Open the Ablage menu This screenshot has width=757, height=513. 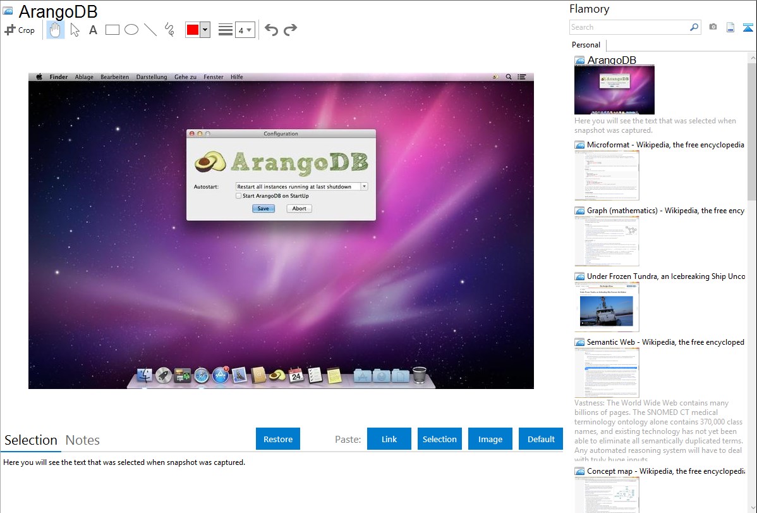coord(84,77)
